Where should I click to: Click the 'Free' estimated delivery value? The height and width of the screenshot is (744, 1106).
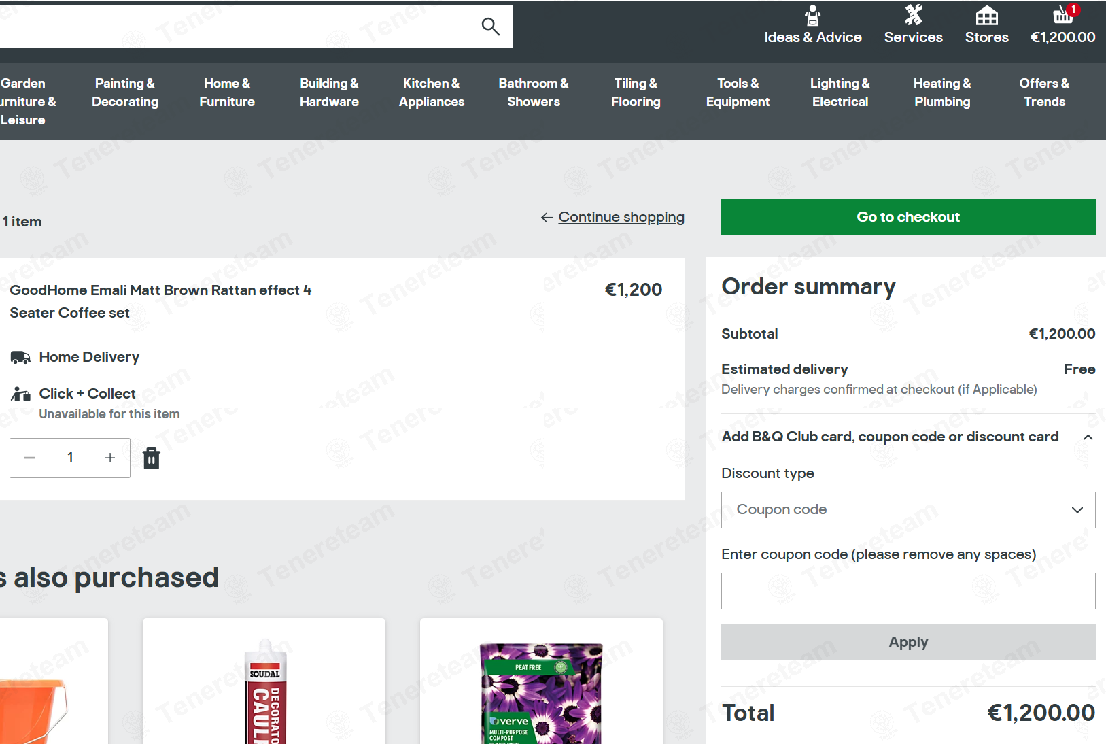[1079, 369]
